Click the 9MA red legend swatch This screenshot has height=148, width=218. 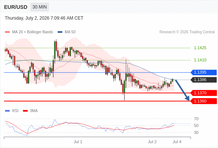coord(25,111)
